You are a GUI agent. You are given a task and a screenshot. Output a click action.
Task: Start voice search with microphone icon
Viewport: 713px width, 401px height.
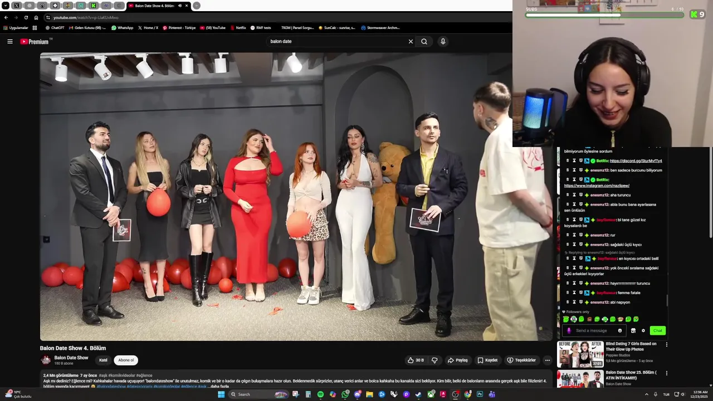tap(443, 41)
